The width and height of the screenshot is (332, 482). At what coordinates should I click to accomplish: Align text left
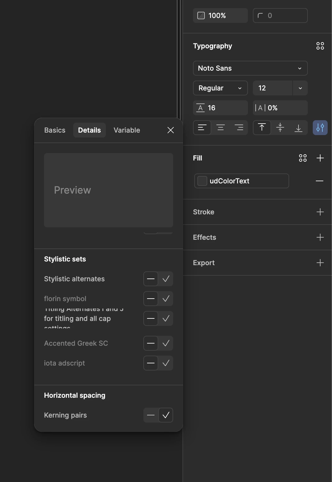point(202,128)
